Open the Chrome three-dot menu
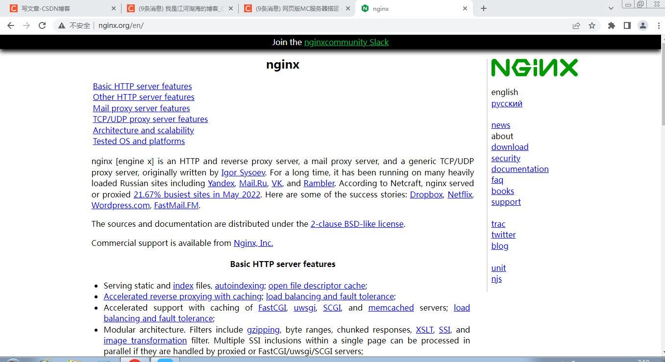The image size is (665, 362). click(658, 25)
